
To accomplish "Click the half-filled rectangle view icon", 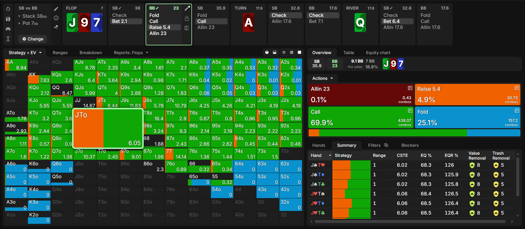I will [x=275, y=52].
